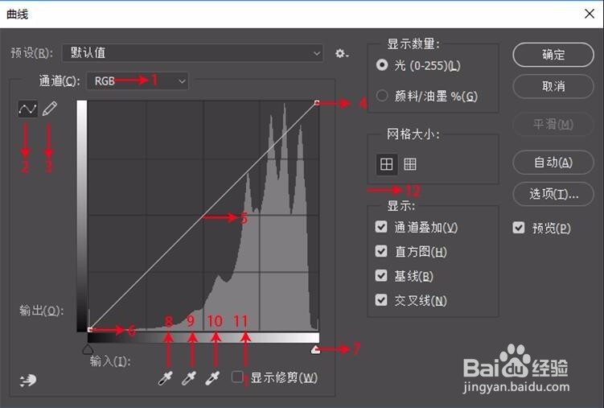This screenshot has width=604, height=408.
Task: Click the vertical output gradient bar
Action: tap(82, 216)
